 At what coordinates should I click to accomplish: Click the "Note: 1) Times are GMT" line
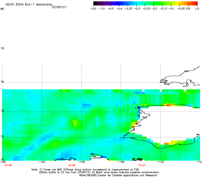[x=85, y=170]
